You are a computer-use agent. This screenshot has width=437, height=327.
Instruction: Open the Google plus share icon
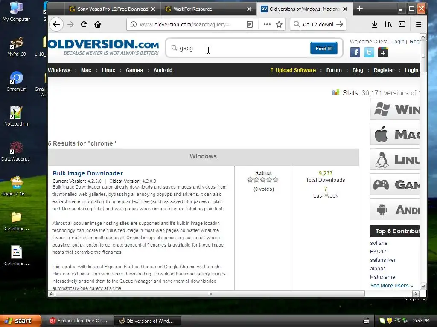[x=383, y=52]
